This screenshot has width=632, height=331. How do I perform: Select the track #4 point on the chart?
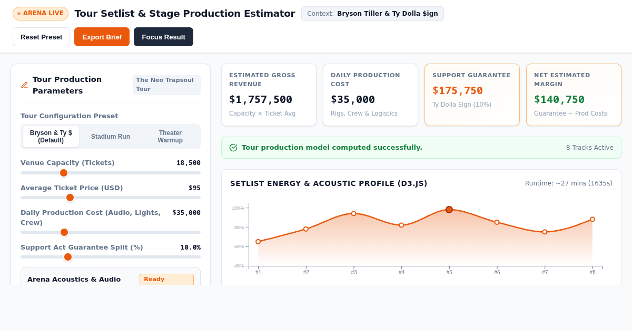coord(401,225)
